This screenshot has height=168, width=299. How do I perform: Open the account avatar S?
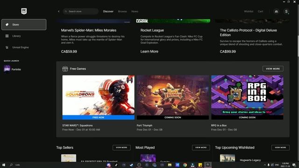286,11
